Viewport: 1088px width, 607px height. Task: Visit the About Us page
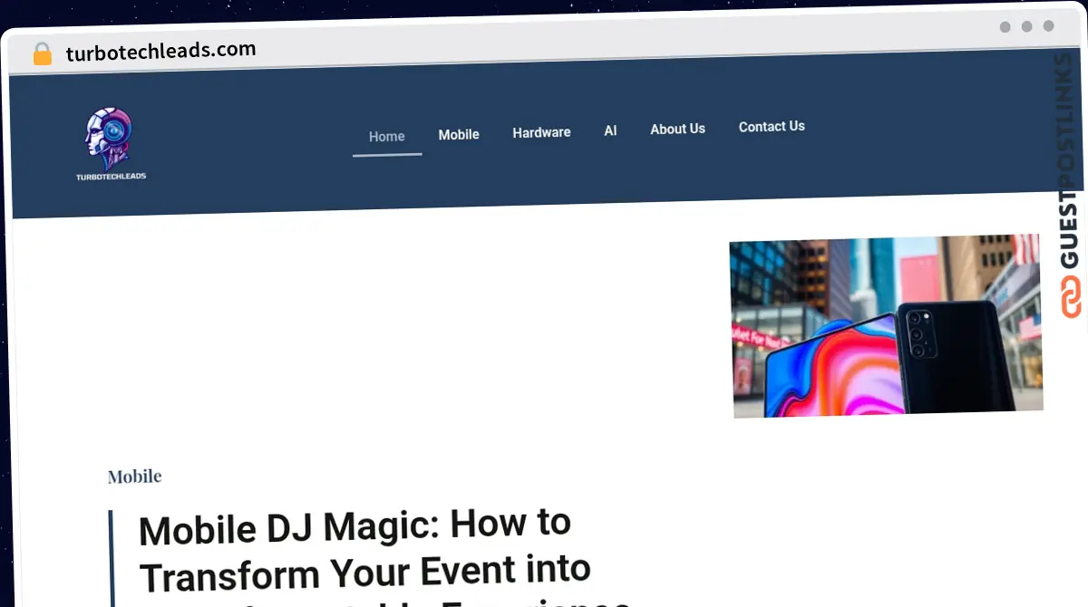pyautogui.click(x=677, y=129)
